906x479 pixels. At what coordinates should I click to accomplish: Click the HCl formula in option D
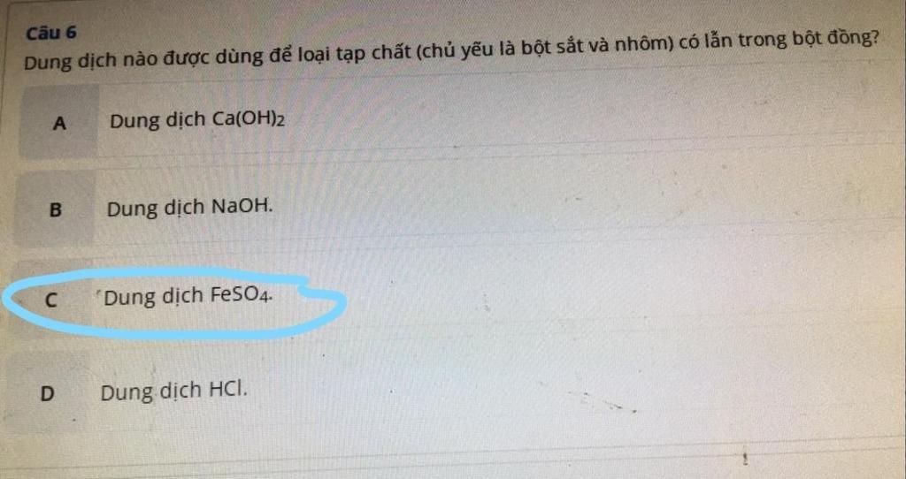228,390
